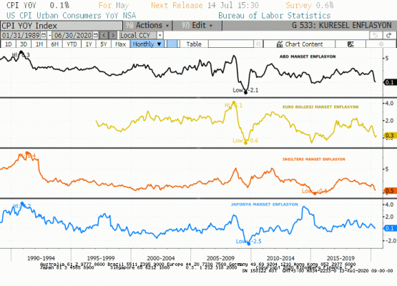The width and height of the screenshot is (397, 286).
Task: Switch to Table view
Action: (194, 44)
